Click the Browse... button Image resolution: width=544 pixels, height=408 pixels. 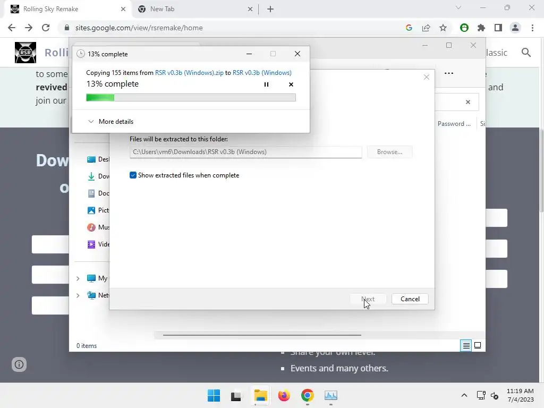coord(389,152)
